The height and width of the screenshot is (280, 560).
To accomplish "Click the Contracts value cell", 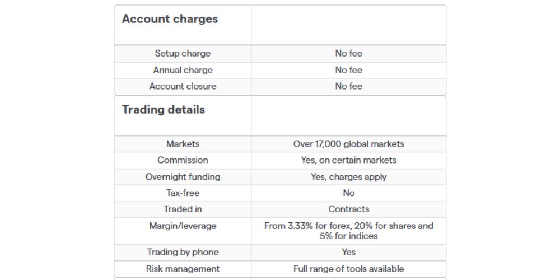I will [348, 209].
